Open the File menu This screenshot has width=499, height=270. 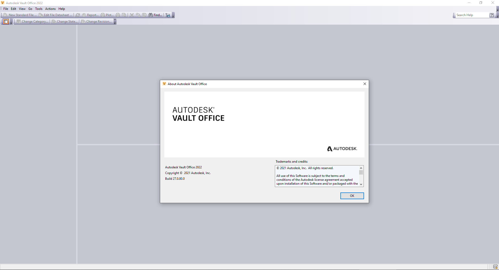pyautogui.click(x=6, y=9)
